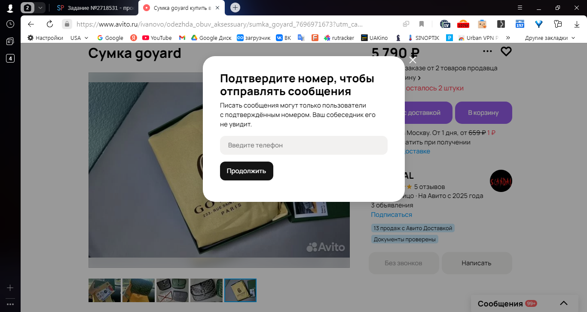
Task: Open the 'Настройки' bookmark
Action: pos(45,38)
